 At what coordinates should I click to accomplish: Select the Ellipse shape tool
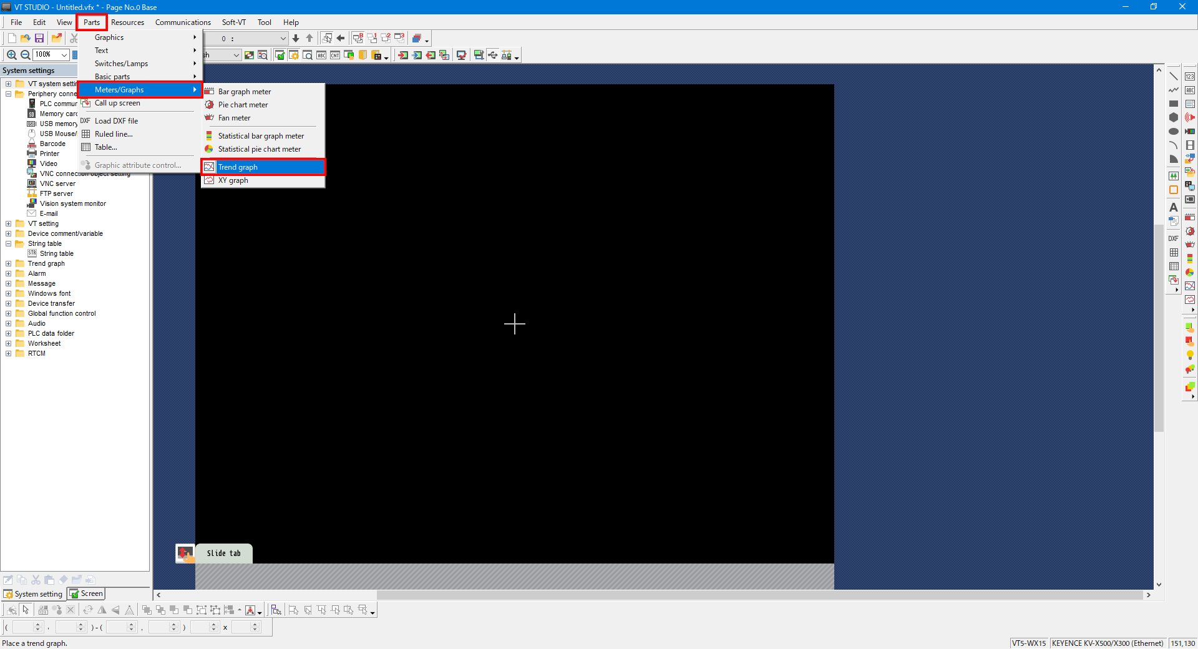pyautogui.click(x=1173, y=131)
